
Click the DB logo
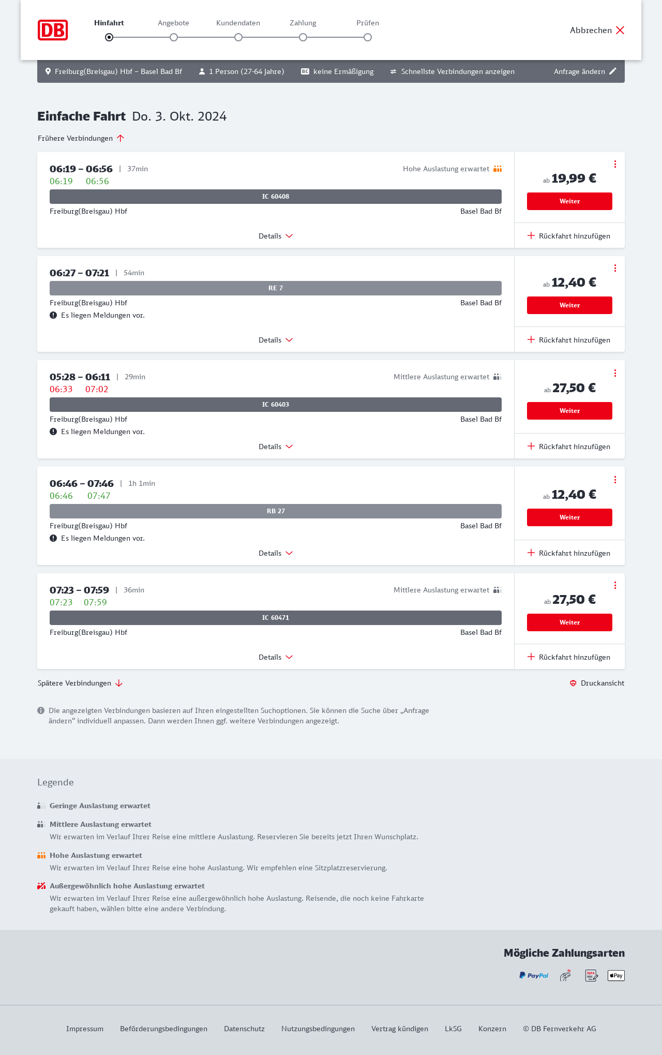53,30
